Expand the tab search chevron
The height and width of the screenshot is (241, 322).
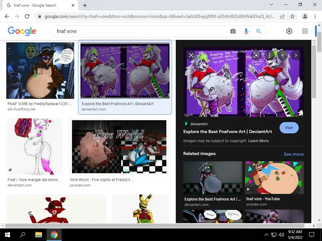tap(271, 4)
